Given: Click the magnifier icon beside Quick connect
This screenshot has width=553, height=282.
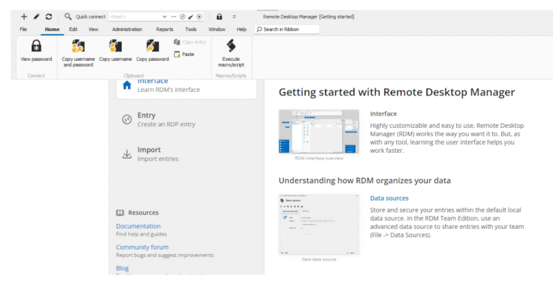Looking at the screenshot, I should click(68, 17).
